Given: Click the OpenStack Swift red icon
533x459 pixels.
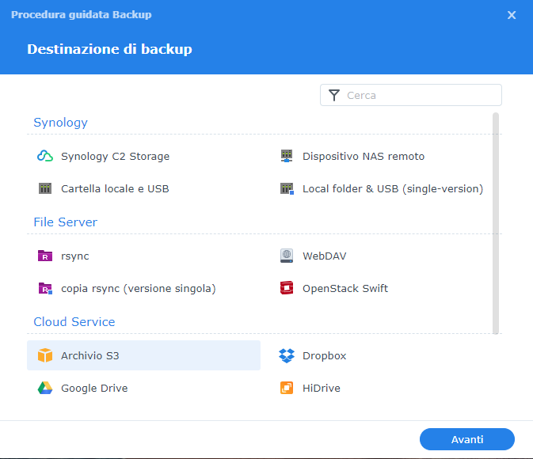Looking at the screenshot, I should pyautogui.click(x=287, y=288).
